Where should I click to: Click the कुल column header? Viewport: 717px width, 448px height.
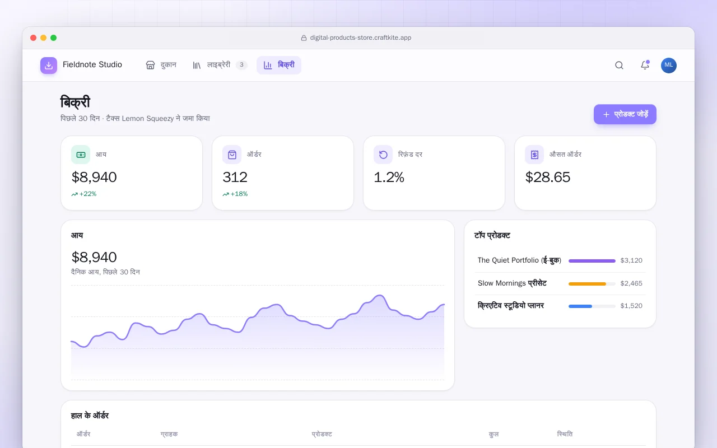(493, 434)
